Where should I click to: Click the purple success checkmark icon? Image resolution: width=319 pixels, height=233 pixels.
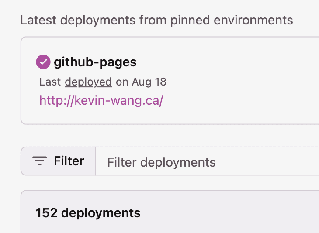tap(43, 62)
